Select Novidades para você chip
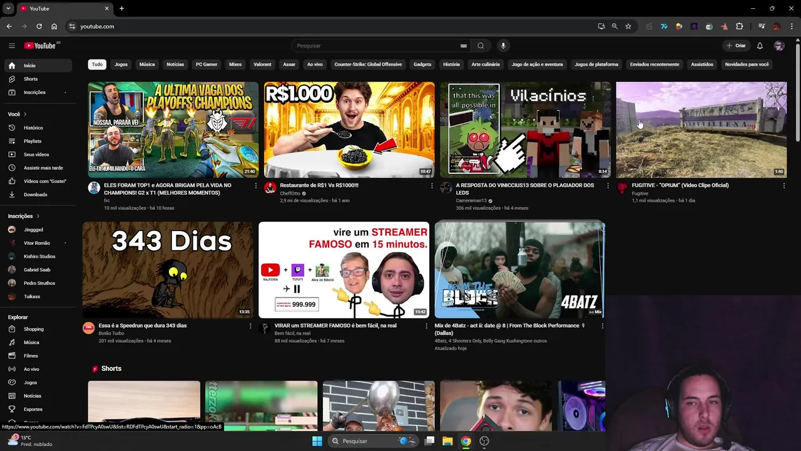 747,64
